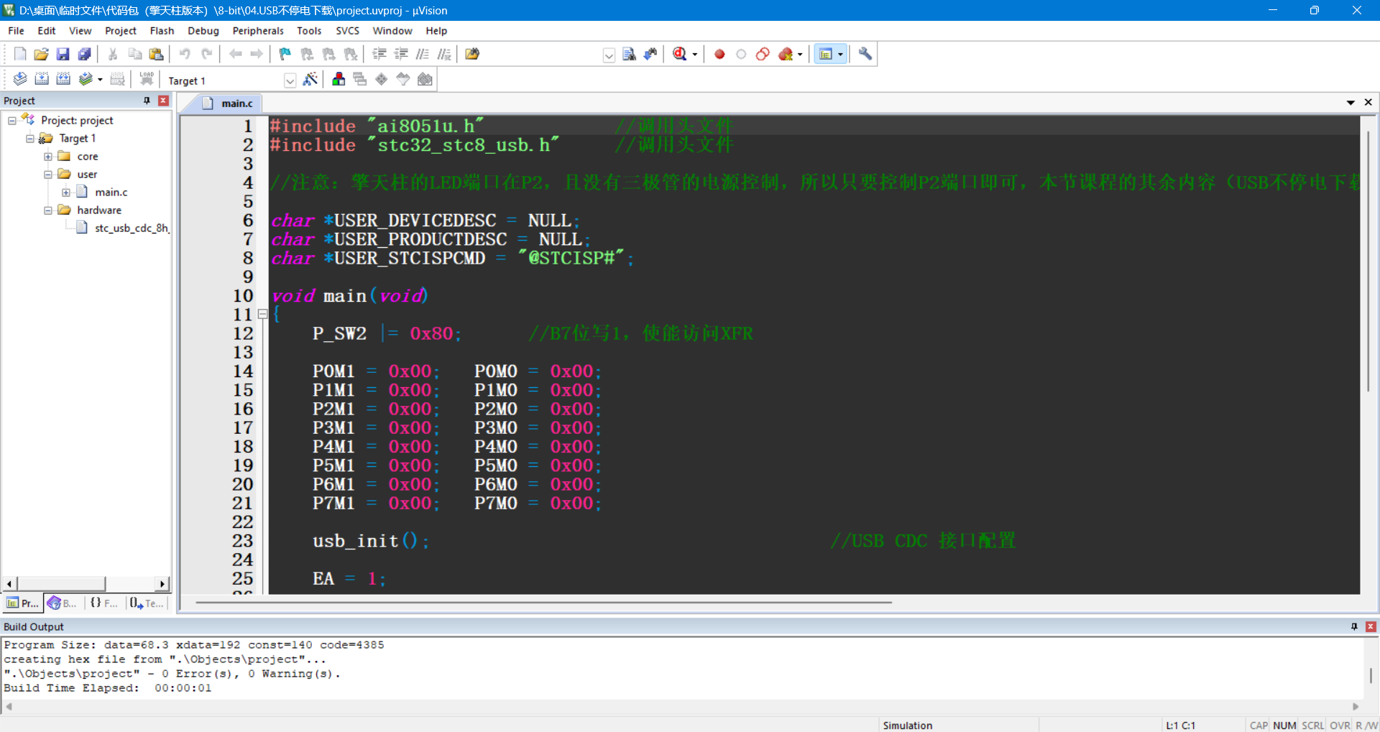Rebuild all target files icon
1380x732 pixels.
(x=63, y=79)
